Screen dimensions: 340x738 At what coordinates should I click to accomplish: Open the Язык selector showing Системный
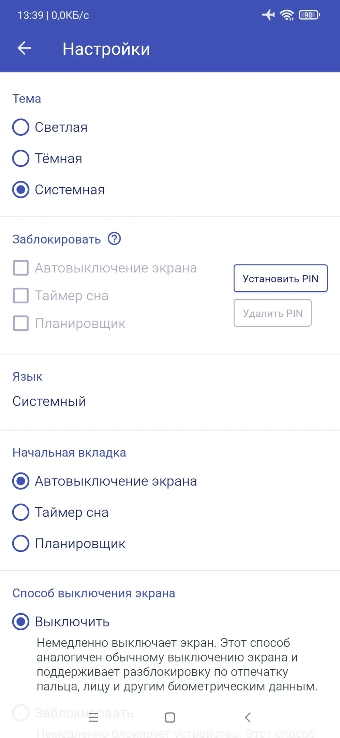(49, 401)
